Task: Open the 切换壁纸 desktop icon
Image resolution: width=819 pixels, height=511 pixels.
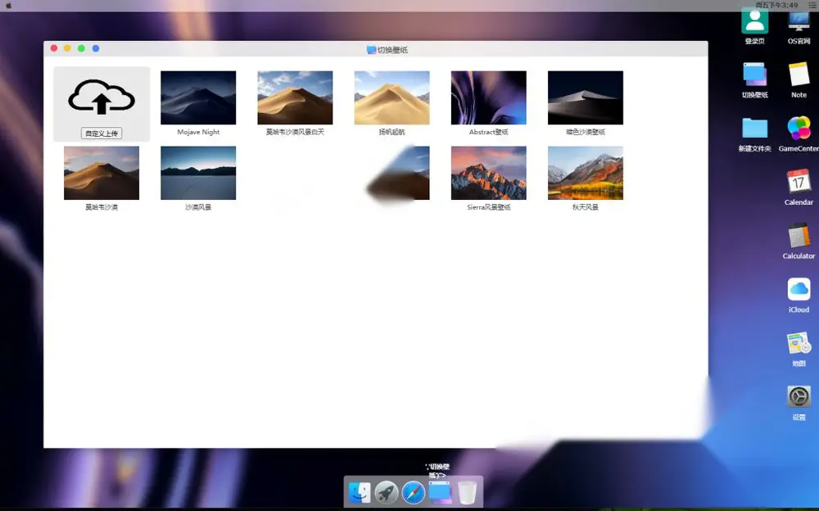Action: 755,75
